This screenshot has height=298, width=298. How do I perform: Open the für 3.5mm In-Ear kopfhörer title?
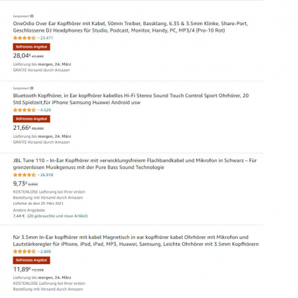pyautogui.click(x=136, y=240)
